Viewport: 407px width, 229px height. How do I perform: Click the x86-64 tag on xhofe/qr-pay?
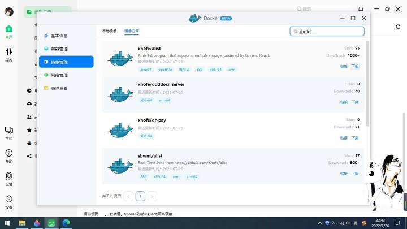point(146,136)
